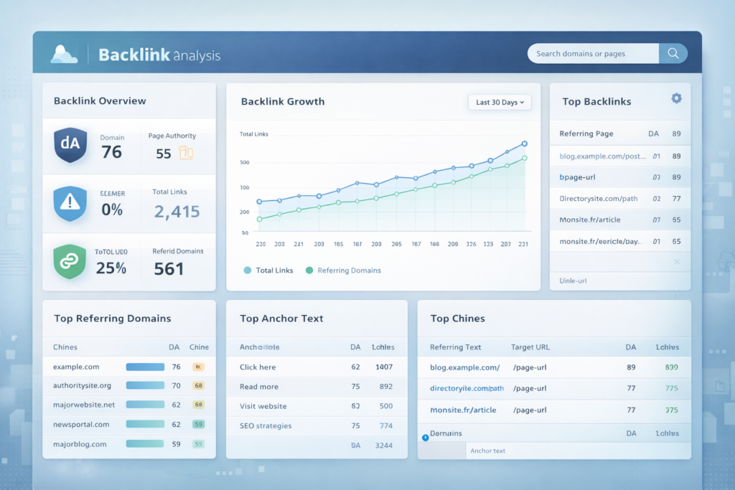Dismiss row with the faint X icon
The width and height of the screenshot is (735, 490).
676,262
